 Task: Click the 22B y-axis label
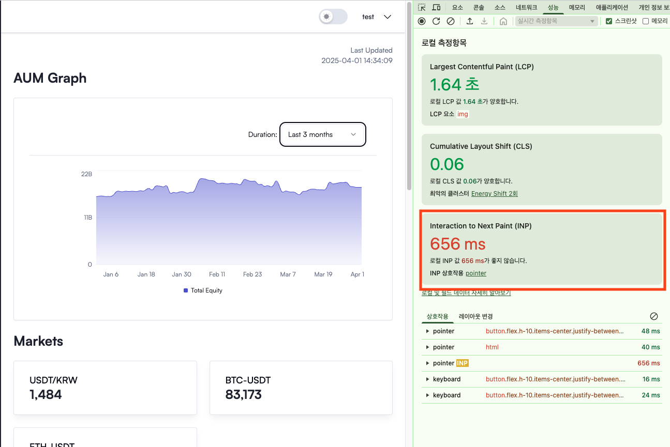pyautogui.click(x=87, y=174)
